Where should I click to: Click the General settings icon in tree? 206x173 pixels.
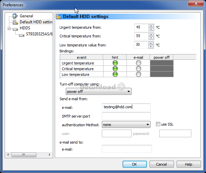pos(15,16)
